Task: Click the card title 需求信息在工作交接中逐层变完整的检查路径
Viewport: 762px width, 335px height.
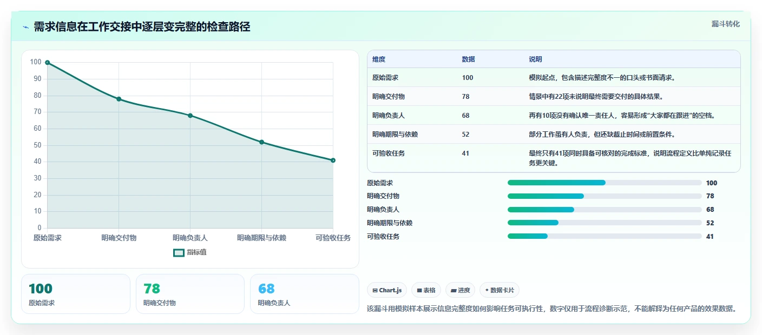Action: click(x=142, y=27)
